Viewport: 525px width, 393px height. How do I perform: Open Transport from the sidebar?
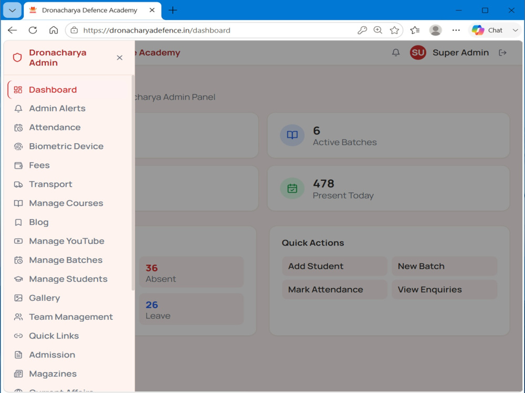tap(69, 184)
